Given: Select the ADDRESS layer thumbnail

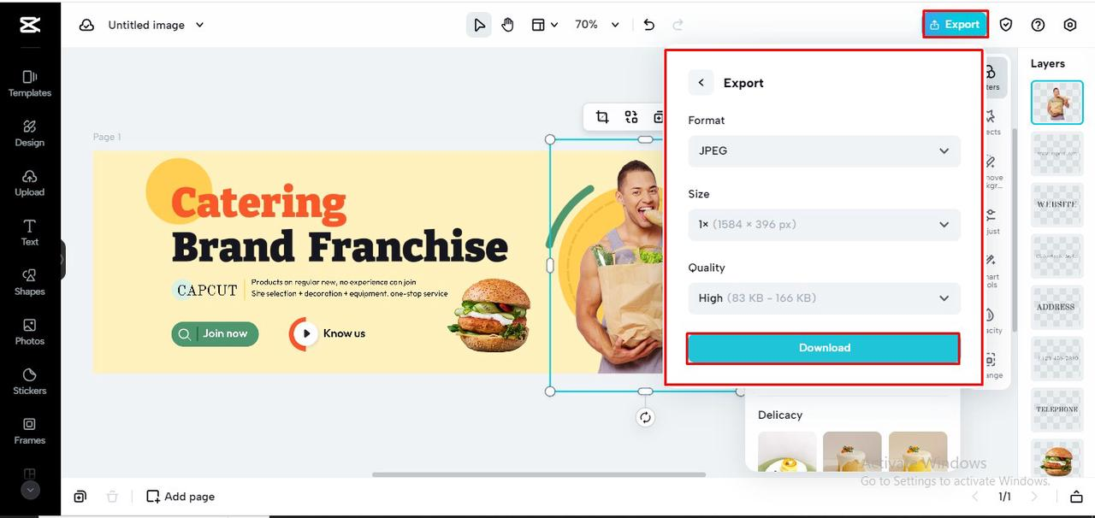Looking at the screenshot, I should (1057, 308).
